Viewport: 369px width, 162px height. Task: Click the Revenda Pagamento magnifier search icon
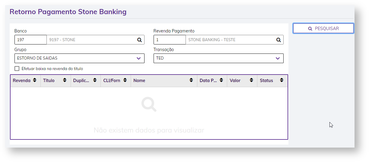pos(278,40)
